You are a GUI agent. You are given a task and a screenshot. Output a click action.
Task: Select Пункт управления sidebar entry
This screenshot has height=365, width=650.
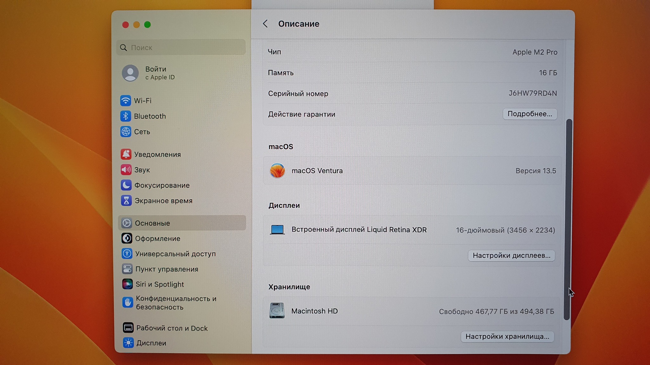(167, 269)
